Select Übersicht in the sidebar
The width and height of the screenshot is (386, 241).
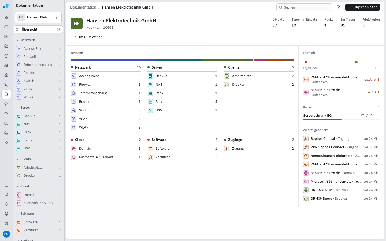pyautogui.click(x=38, y=29)
